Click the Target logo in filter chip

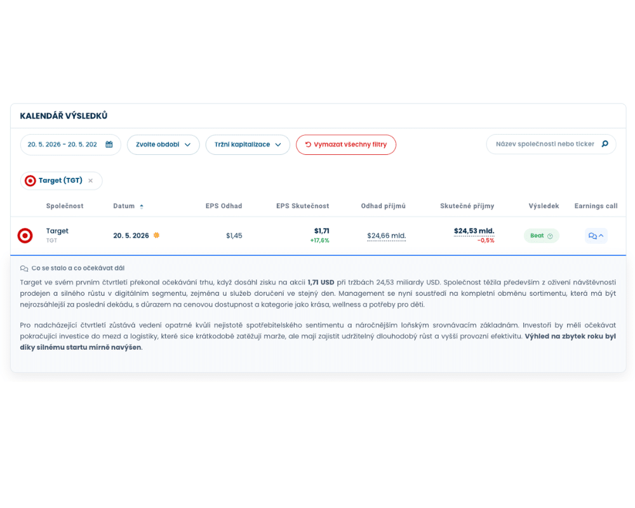point(30,181)
